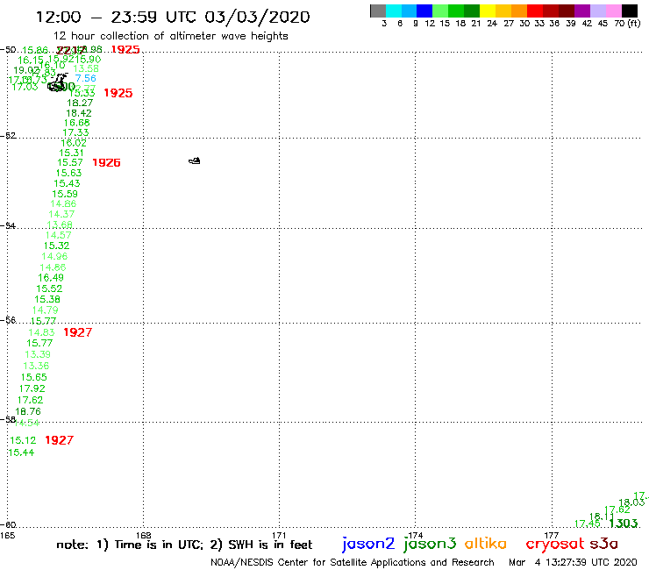Click the 14.57 wave height

(x=58, y=236)
